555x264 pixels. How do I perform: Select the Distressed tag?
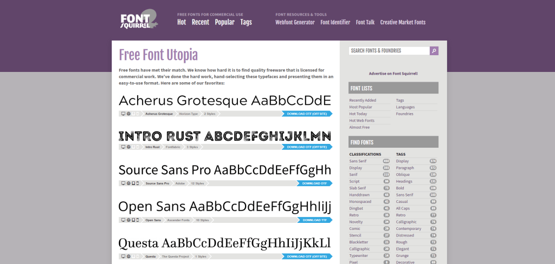pyautogui.click(x=405, y=235)
